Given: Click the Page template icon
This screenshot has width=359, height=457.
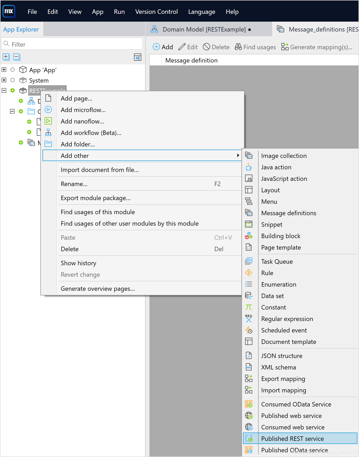Looking at the screenshot, I should tap(249, 247).
